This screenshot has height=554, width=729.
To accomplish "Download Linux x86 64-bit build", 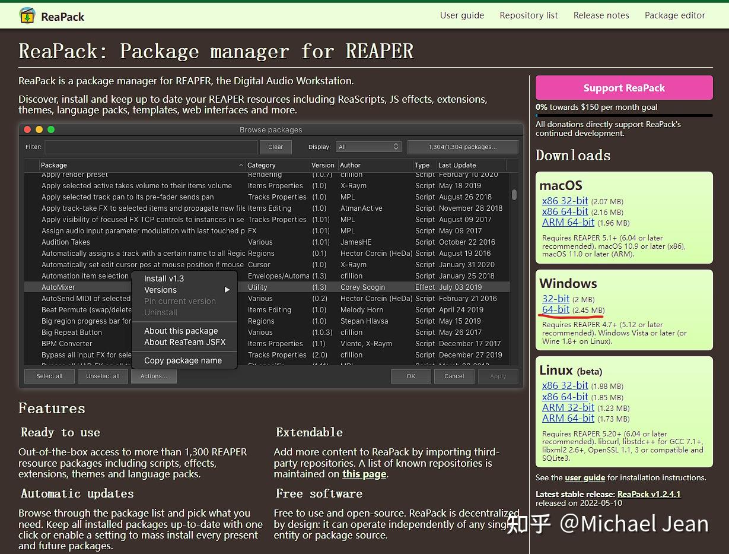I will (x=565, y=397).
